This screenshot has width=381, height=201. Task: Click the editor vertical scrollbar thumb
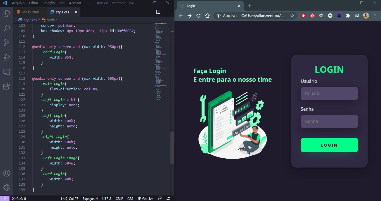click(x=172, y=147)
